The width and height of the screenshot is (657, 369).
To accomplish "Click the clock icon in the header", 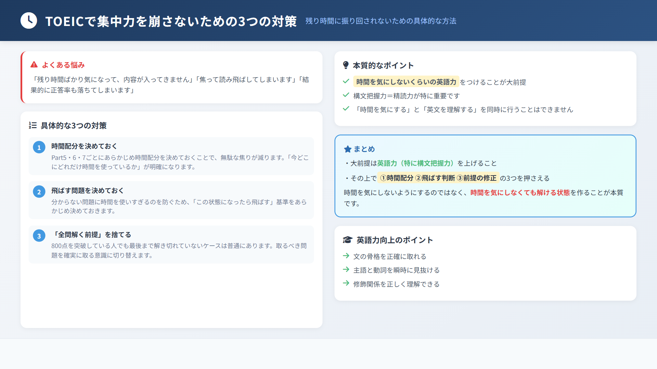I will 29,21.
